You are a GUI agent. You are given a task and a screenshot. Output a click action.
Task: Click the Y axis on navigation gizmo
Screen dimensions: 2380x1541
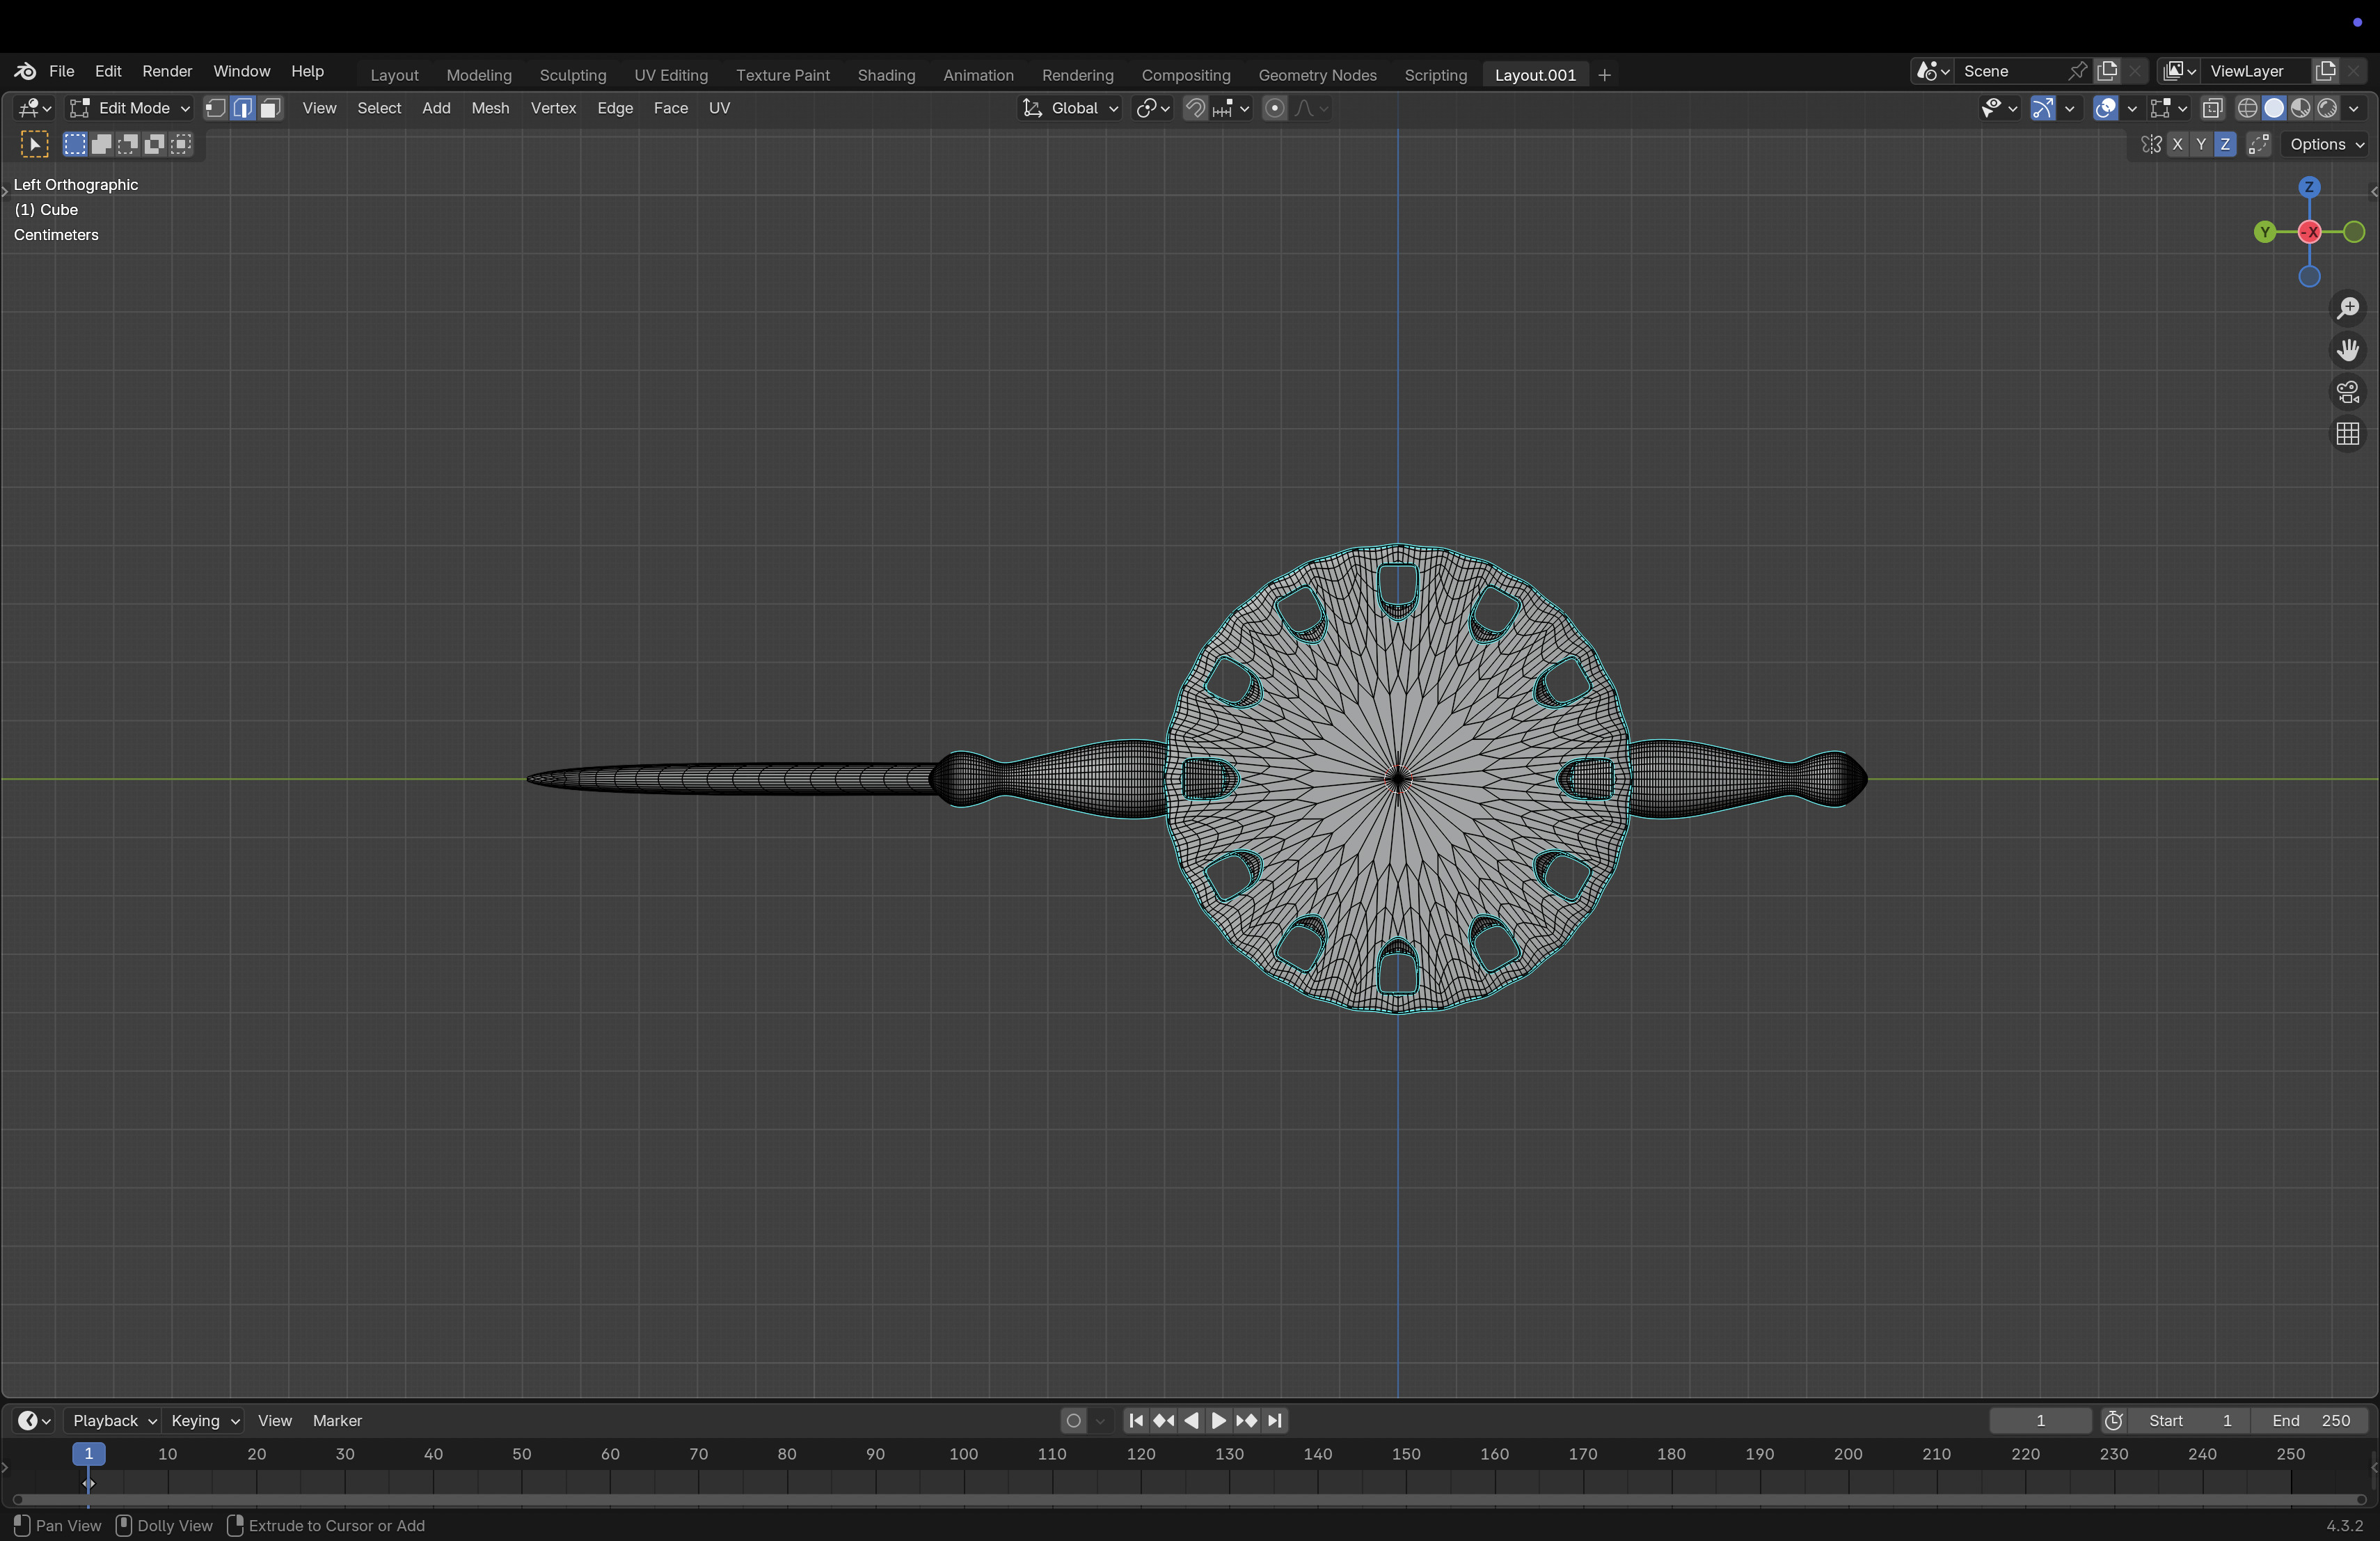tap(2265, 232)
